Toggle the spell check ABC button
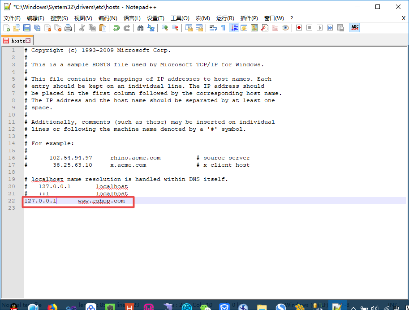Screen dimensions: 409x310 pos(355,28)
